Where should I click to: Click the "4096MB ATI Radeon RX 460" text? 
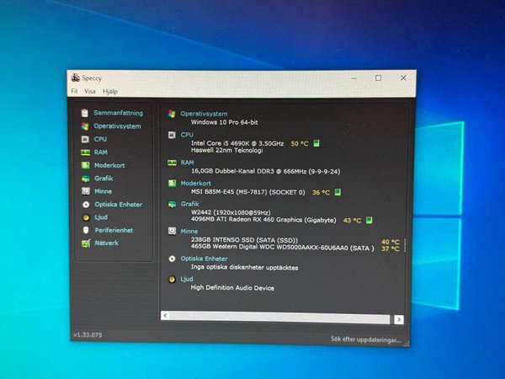(x=263, y=220)
